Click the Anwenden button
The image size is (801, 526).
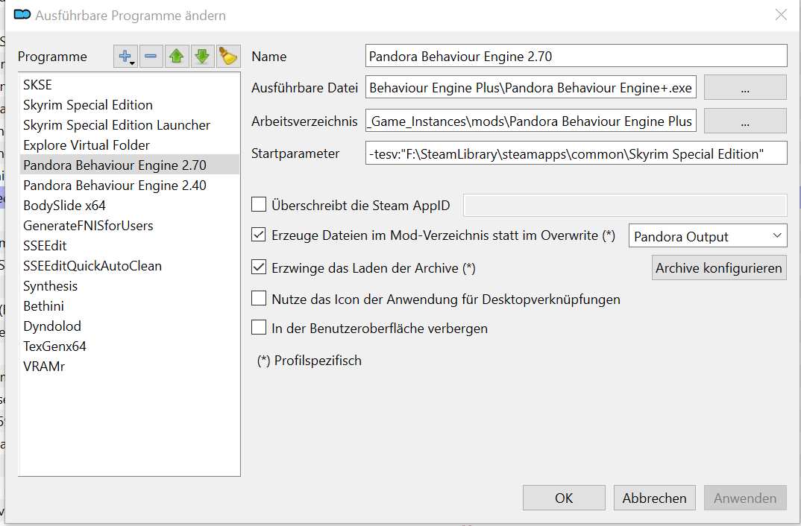pos(745,498)
